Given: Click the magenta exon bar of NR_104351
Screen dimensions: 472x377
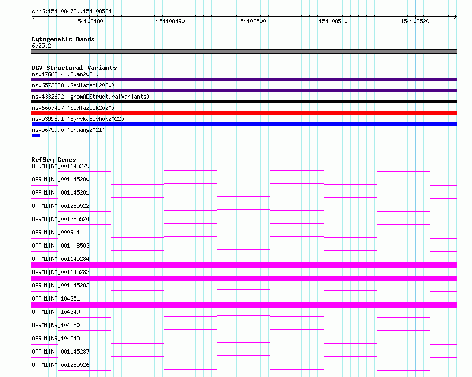Looking at the screenshot, I should pyautogui.click(x=244, y=305).
